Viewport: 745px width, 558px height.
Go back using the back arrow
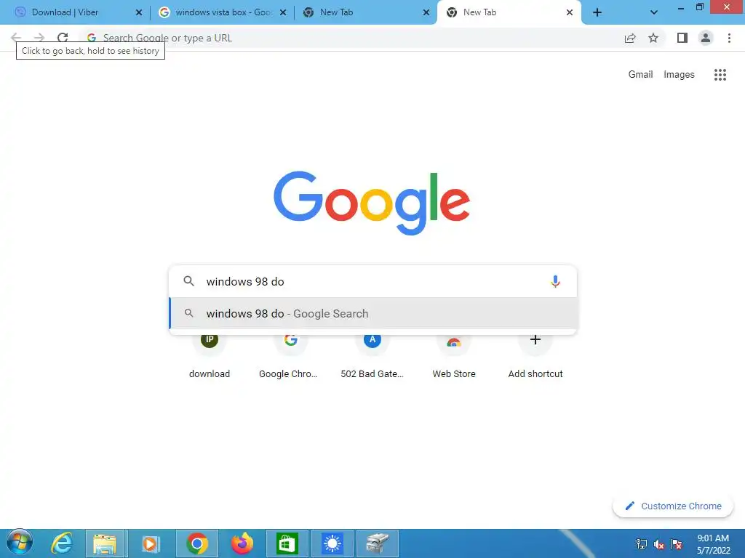16,38
